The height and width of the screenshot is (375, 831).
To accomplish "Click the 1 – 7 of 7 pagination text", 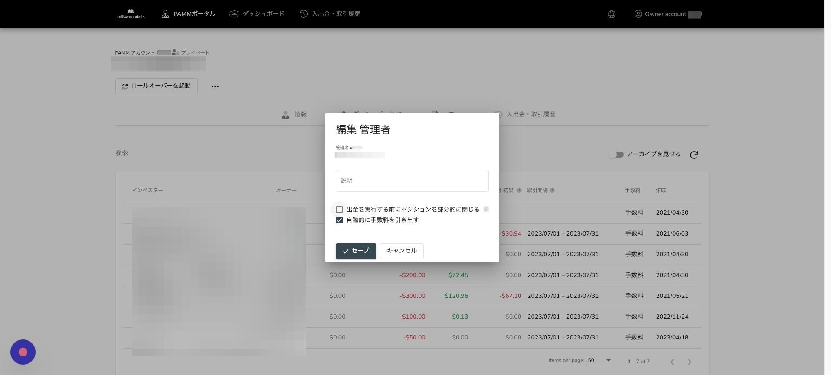I will point(639,362).
